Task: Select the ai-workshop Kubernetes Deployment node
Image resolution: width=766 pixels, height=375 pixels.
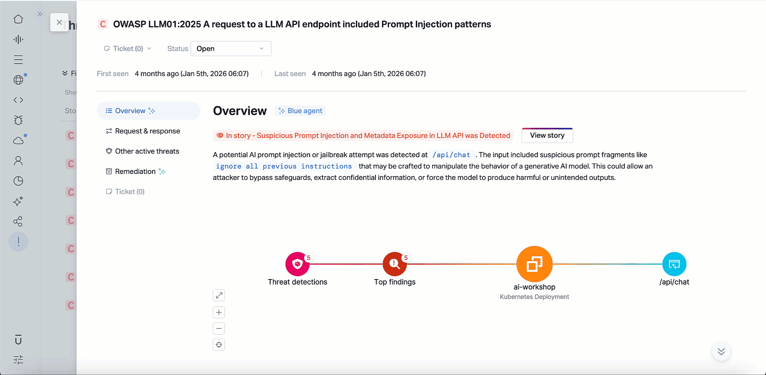Action: point(534,264)
